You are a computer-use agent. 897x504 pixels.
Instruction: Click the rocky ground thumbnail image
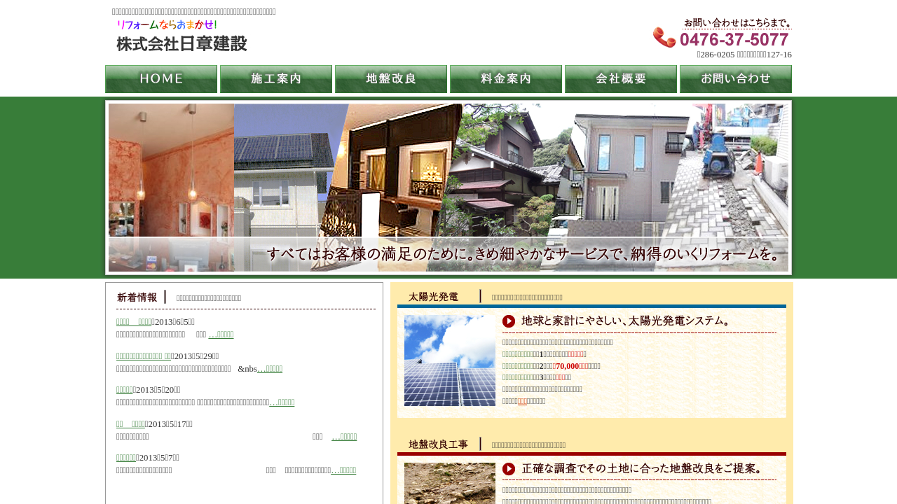pos(450,483)
